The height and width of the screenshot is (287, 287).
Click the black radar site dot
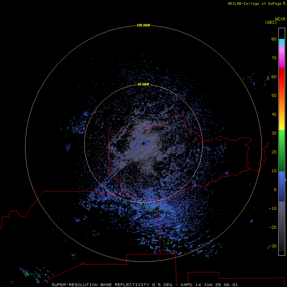(143, 143)
